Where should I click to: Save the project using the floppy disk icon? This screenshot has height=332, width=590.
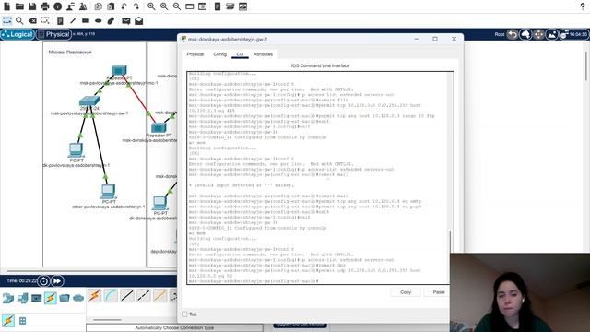(x=32, y=6)
